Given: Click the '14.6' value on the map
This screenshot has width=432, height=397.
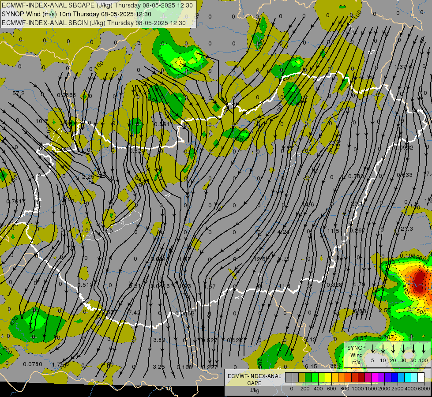Looking at the screenshot, I should (308, 204).
